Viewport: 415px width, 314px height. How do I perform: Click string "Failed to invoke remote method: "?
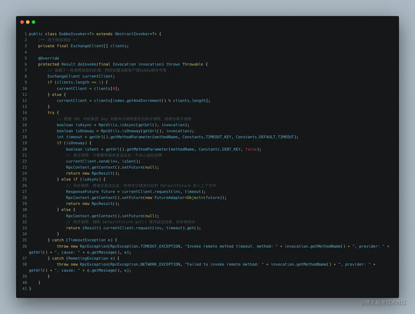[x=224, y=264]
